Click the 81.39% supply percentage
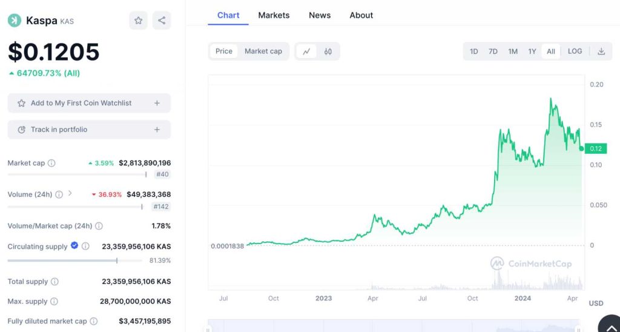Image resolution: width=620 pixels, height=332 pixels. click(160, 261)
